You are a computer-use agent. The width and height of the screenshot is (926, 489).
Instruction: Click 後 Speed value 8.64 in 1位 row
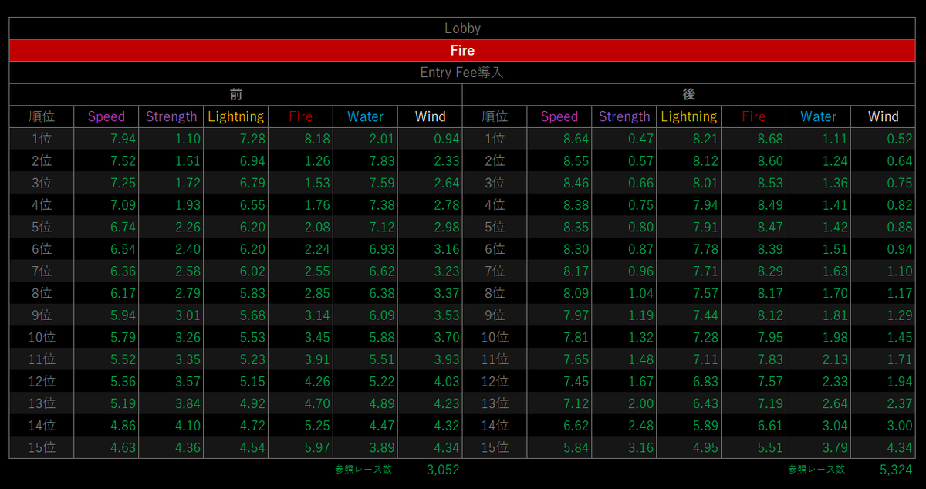coord(575,139)
